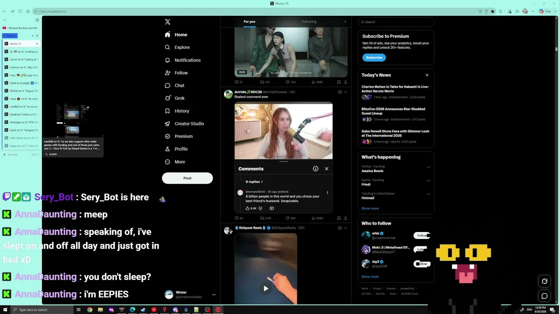Open the Windows Start menu
Screen dimensions: 559x314
[x=5, y=310]
